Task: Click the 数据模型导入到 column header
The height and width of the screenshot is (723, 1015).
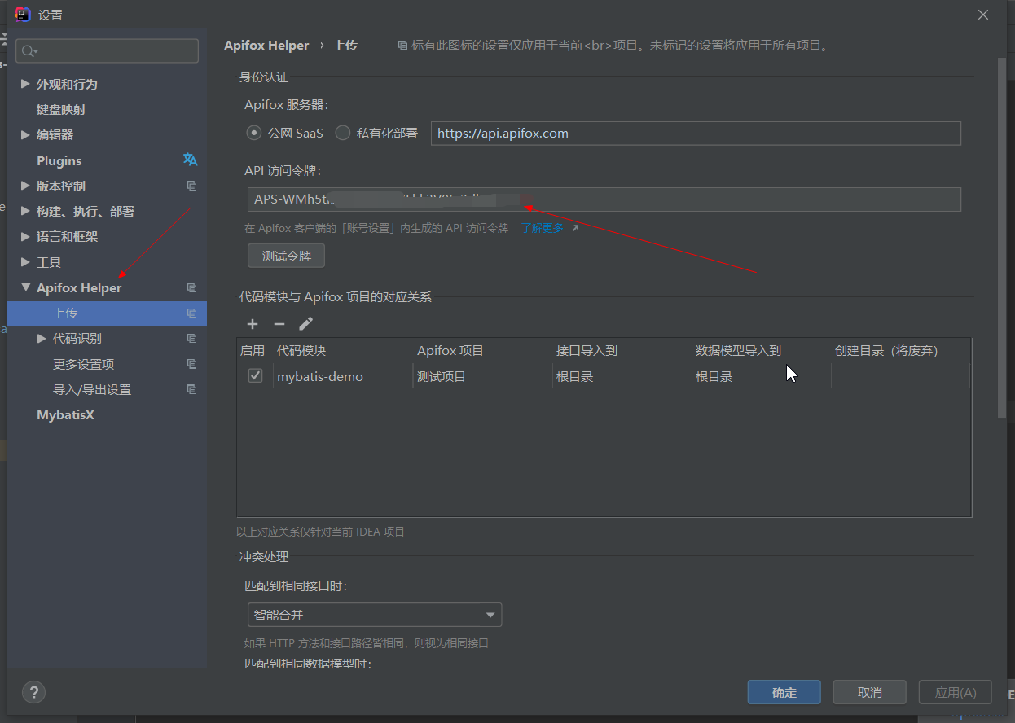Action: pyautogui.click(x=762, y=351)
